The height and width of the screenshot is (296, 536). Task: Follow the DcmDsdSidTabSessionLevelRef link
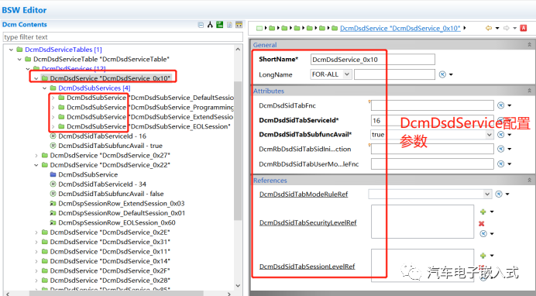[307, 267]
